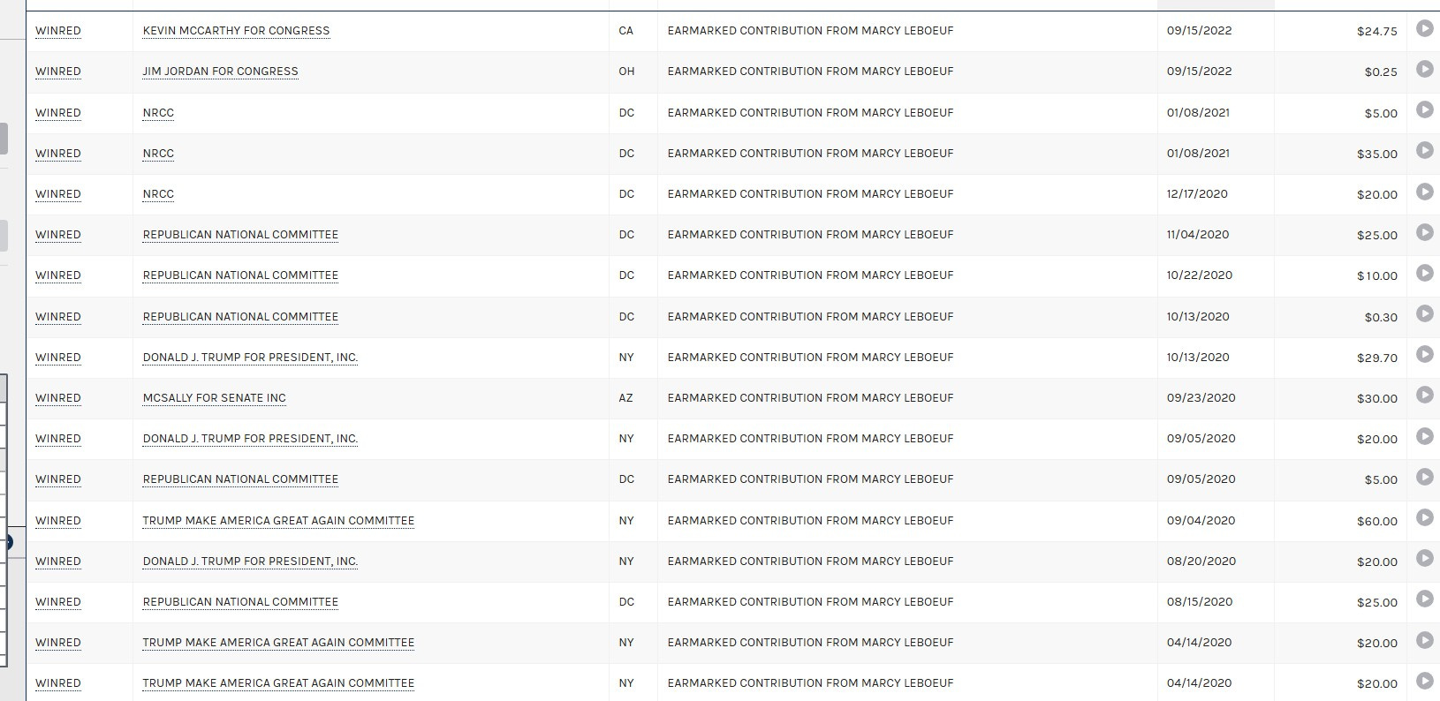1440x701 pixels.
Task: Open NRCC link in the $35.00 row
Action: pos(158,154)
